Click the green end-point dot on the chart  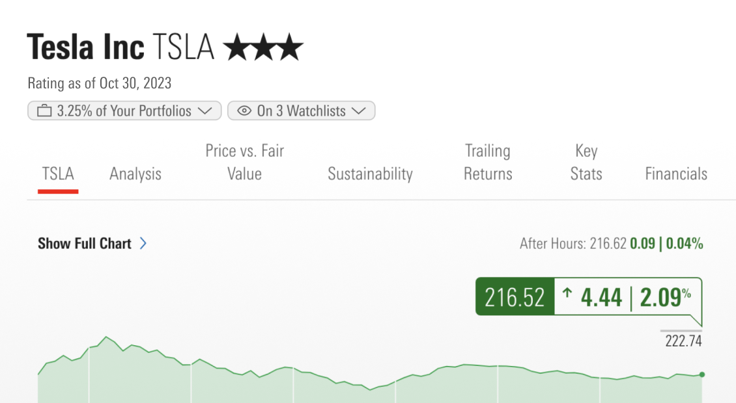(x=701, y=374)
